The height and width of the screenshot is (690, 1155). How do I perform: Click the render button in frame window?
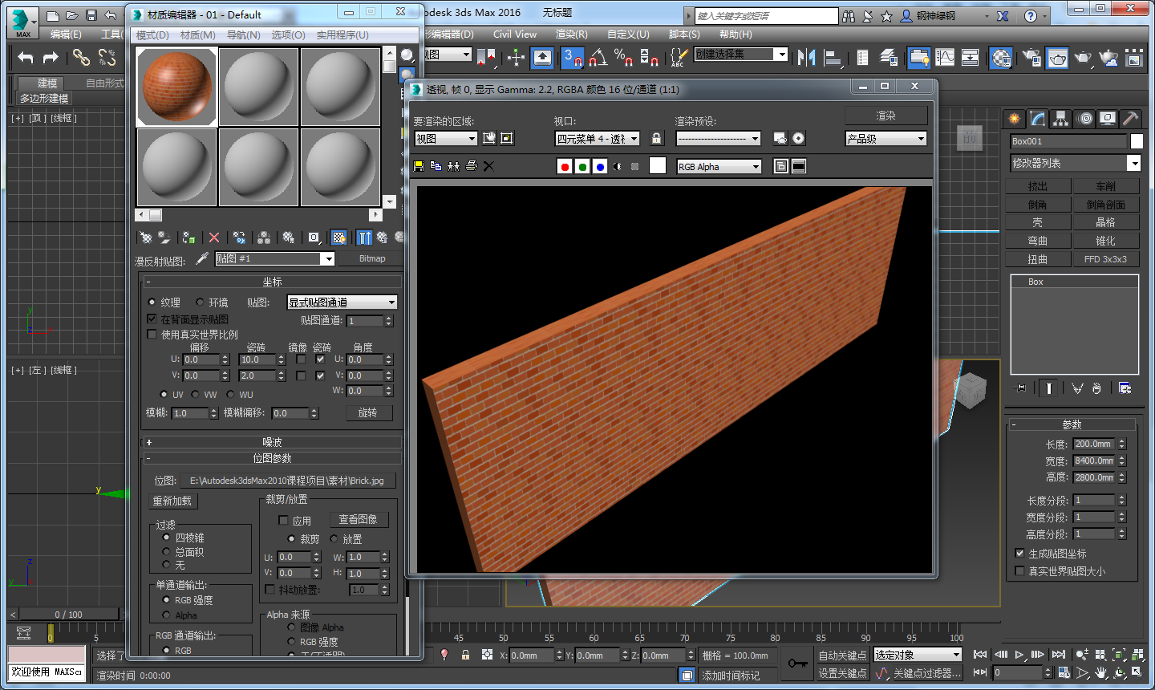pos(885,116)
